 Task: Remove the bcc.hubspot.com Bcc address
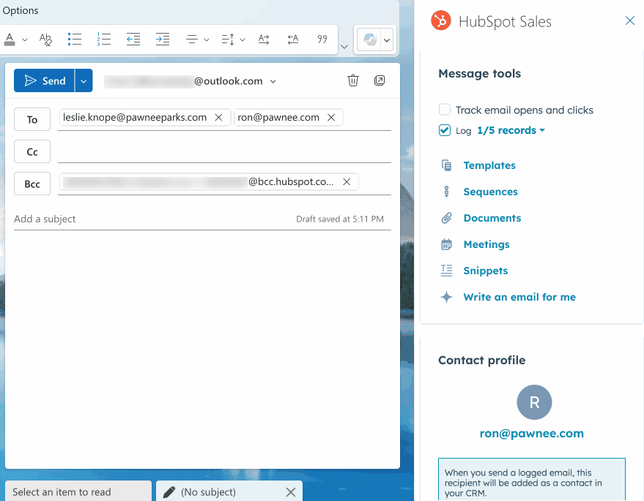(x=347, y=181)
